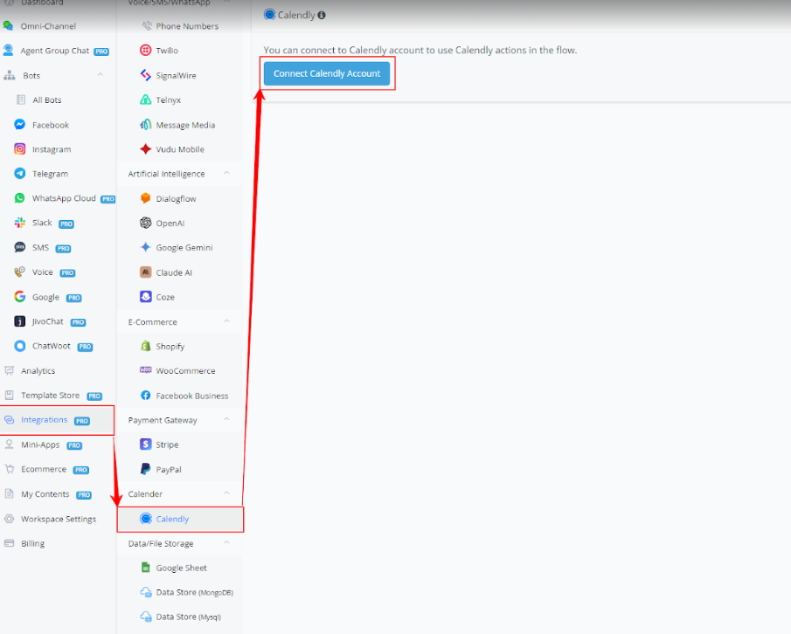The image size is (791, 634).
Task: Select Claude AI integration entry
Action: (174, 272)
